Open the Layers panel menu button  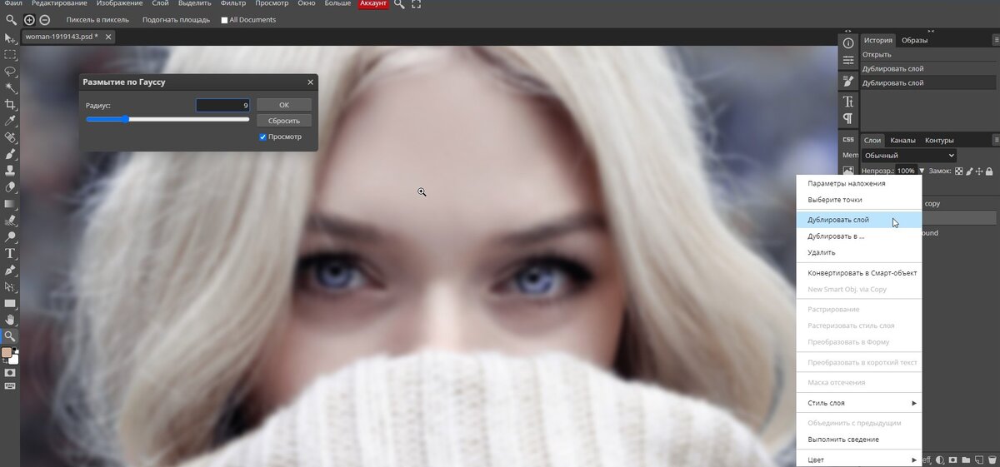[x=994, y=141]
